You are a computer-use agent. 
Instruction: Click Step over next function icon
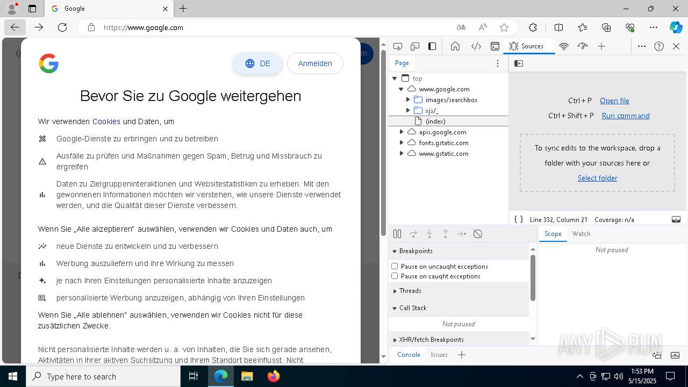point(413,234)
